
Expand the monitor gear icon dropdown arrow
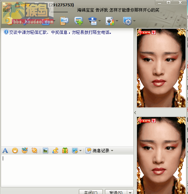134,21
